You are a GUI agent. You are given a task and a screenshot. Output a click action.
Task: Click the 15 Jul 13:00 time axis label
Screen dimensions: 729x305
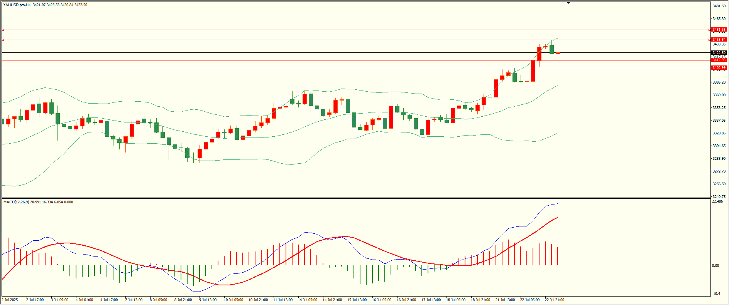pos(357,300)
